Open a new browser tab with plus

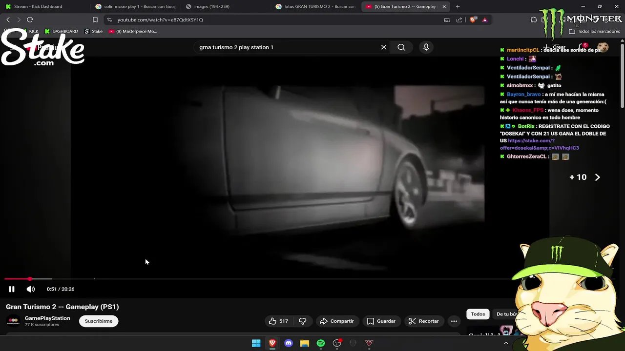[x=458, y=6]
